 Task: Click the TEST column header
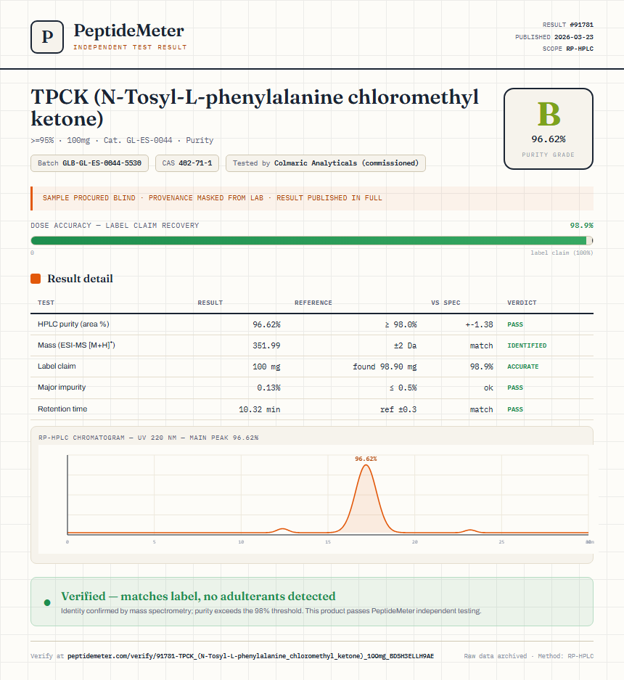[x=46, y=303]
